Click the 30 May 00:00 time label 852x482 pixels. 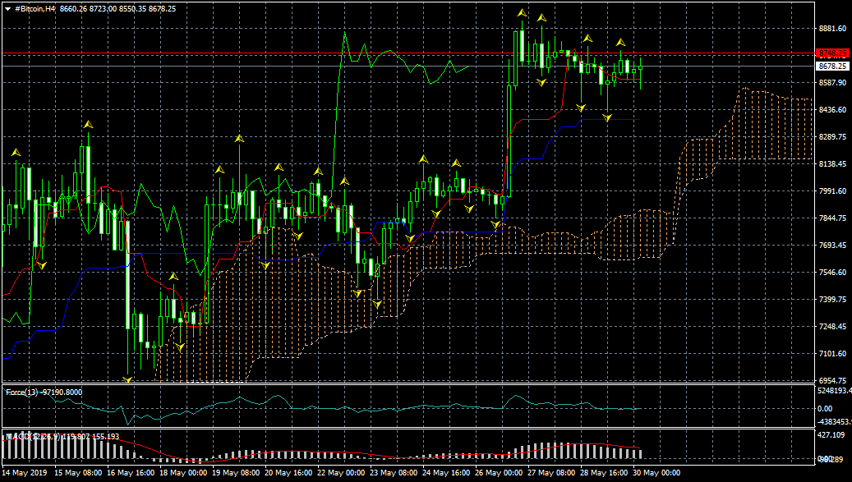(x=656, y=473)
